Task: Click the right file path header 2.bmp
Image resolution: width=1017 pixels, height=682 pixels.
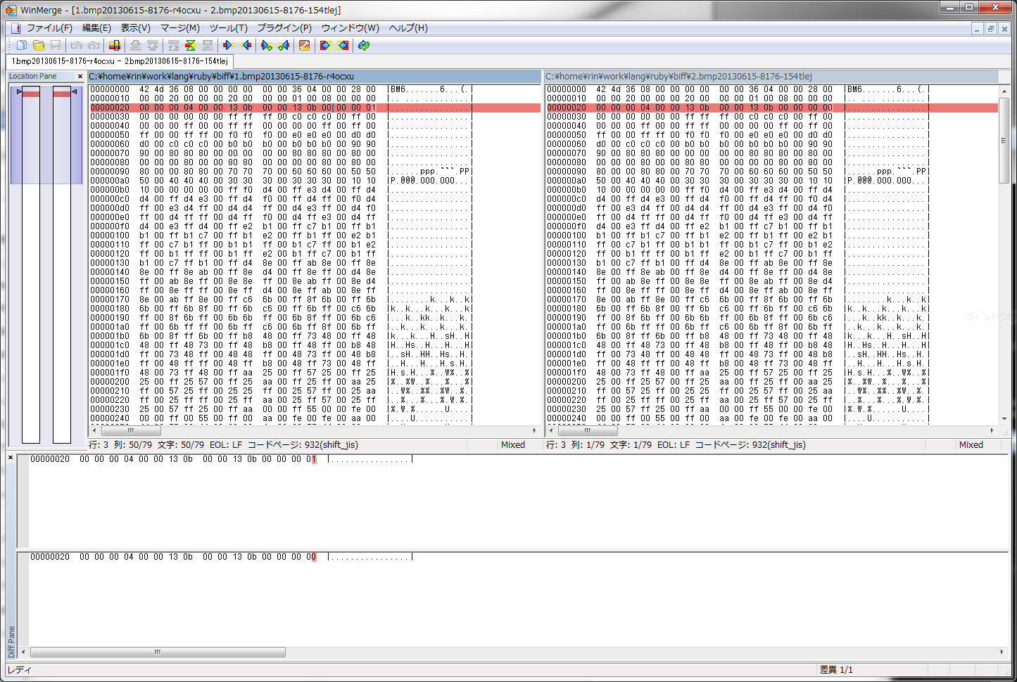Action: pyautogui.click(x=771, y=76)
